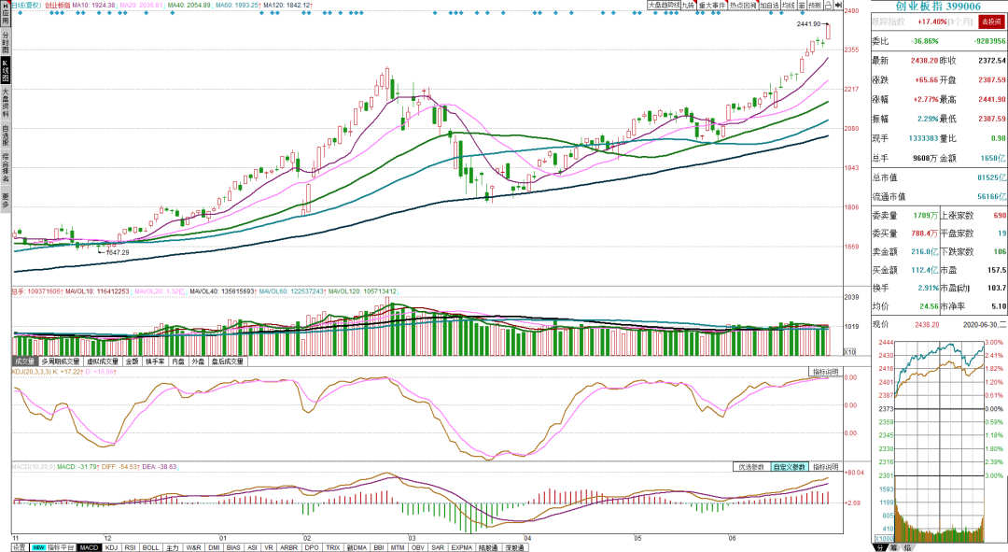Select the 陆股通 tab

(488, 547)
